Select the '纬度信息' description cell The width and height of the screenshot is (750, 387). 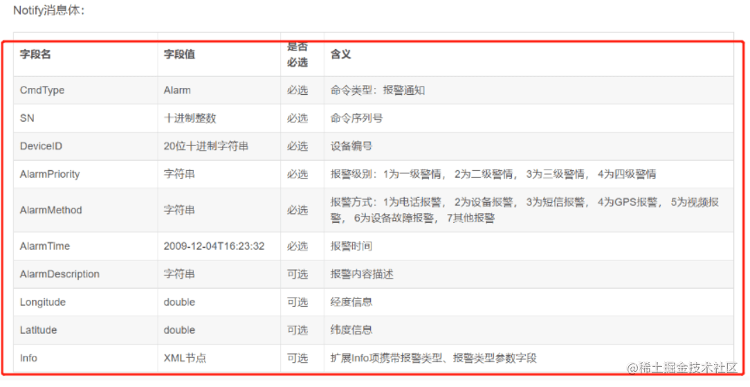(351, 330)
